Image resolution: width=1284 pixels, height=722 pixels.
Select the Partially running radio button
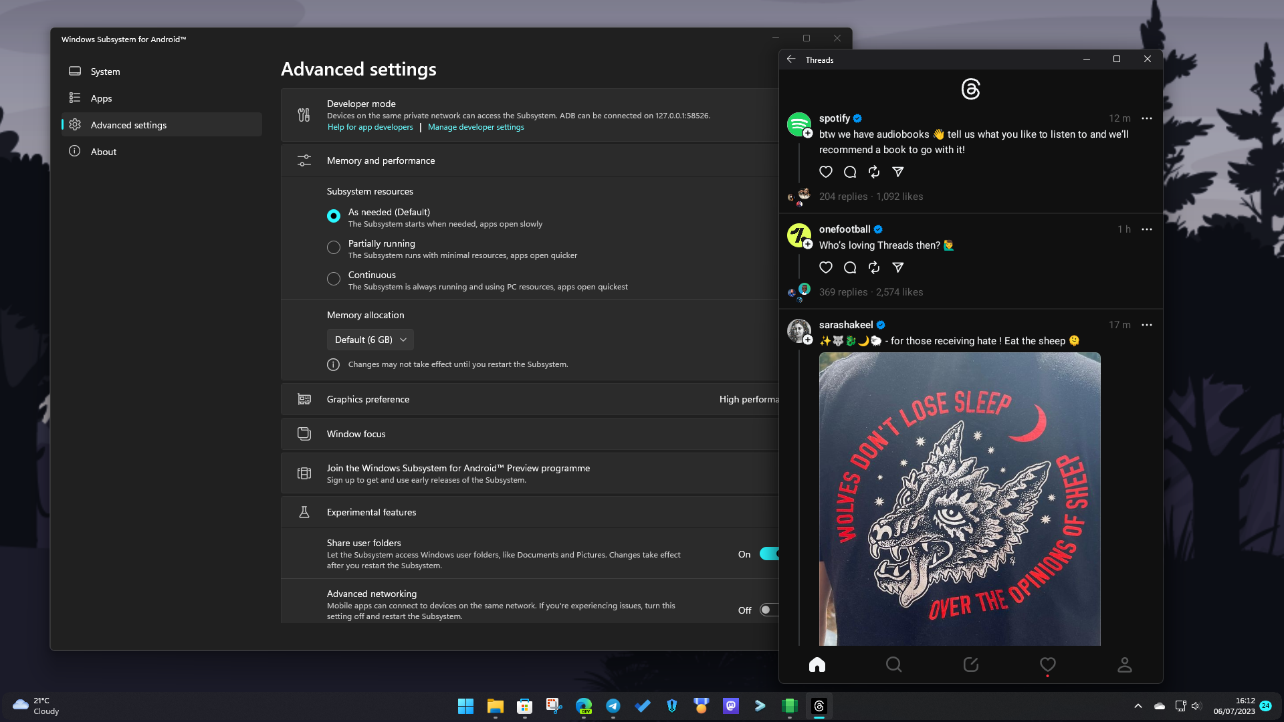click(x=333, y=247)
